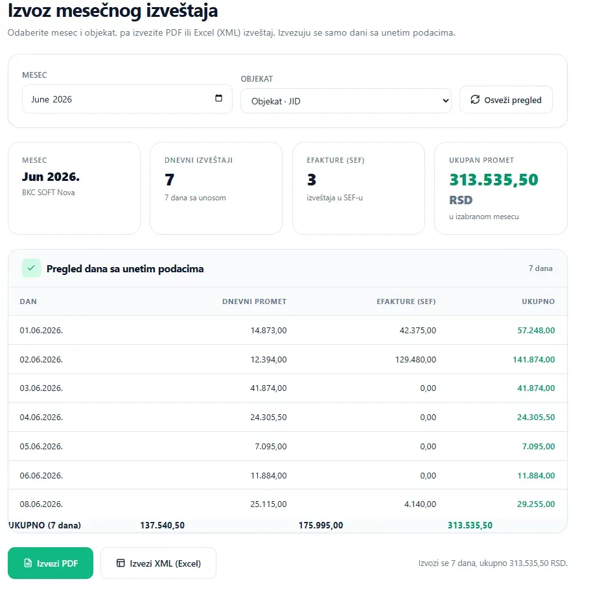Click the DNEVNI PROMET column header
Screen dimensions: 593x590
pos(254,301)
